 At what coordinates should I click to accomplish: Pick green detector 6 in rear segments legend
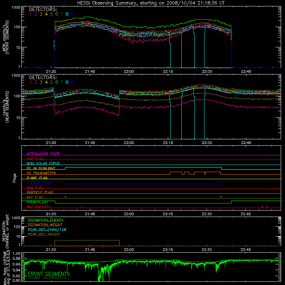[57, 82]
